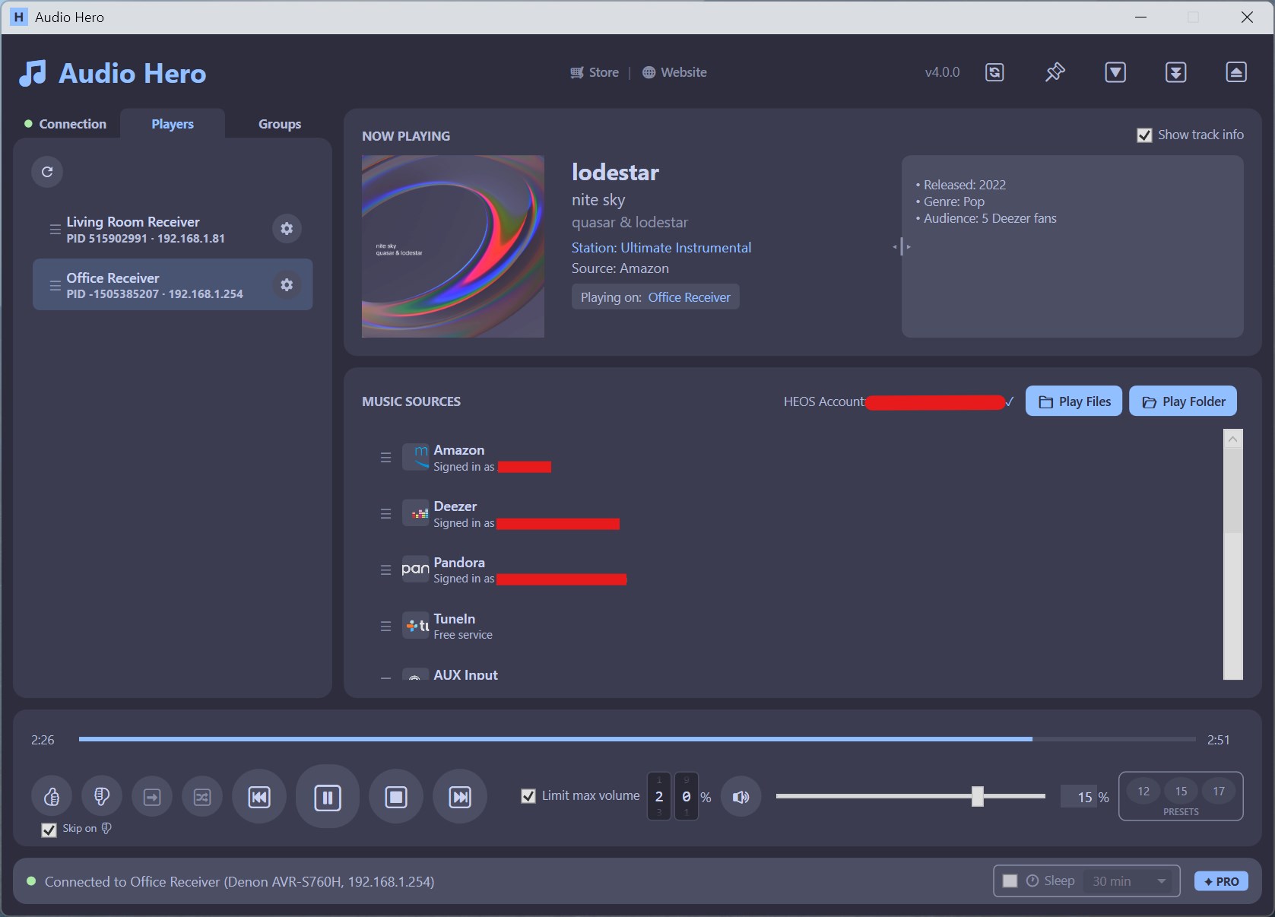Apply volume preset 17
Screen dimensions: 1275x917
coord(1219,791)
